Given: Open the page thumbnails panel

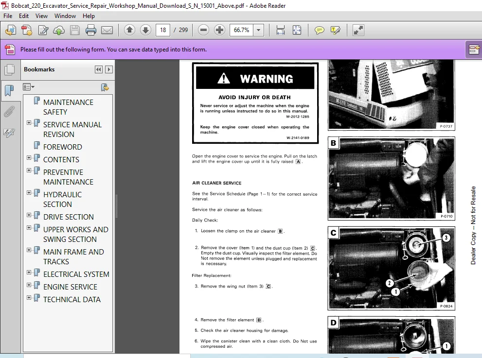Looking at the screenshot, I should (x=10, y=69).
